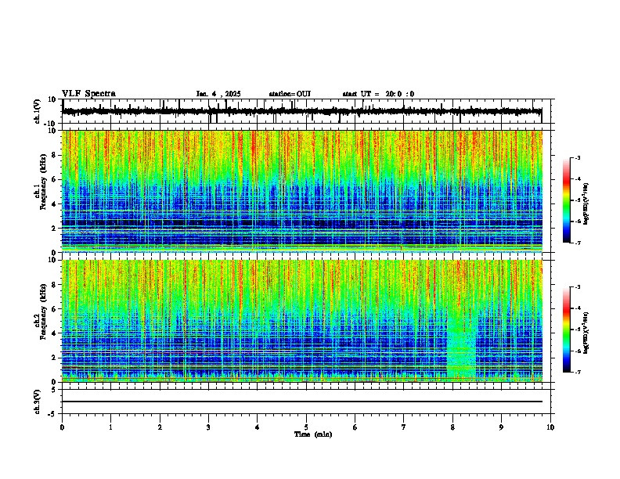
Task: Click time axis tick label '4'
Action: click(258, 427)
